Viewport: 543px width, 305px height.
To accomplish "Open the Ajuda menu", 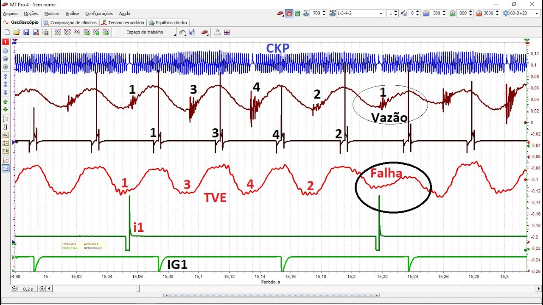I will coord(124,14).
